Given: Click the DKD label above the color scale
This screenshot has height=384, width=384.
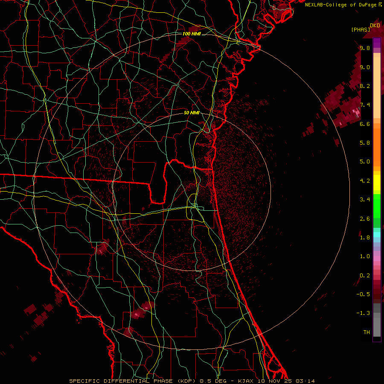Looking at the screenshot, I should 375,26.
